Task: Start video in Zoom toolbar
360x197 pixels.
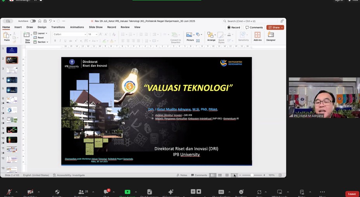Action: tap(30, 193)
